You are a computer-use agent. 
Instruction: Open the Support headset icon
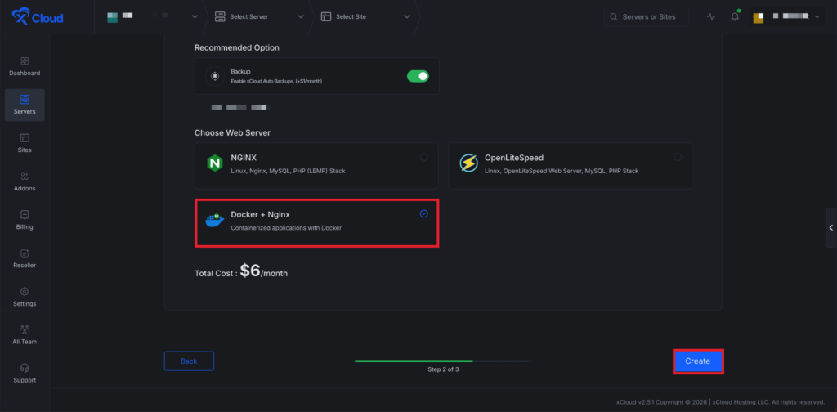tap(25, 369)
